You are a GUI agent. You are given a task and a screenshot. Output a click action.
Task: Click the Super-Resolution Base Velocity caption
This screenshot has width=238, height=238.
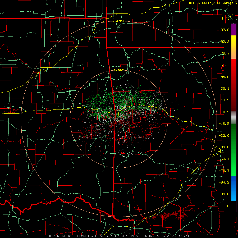[119, 236]
